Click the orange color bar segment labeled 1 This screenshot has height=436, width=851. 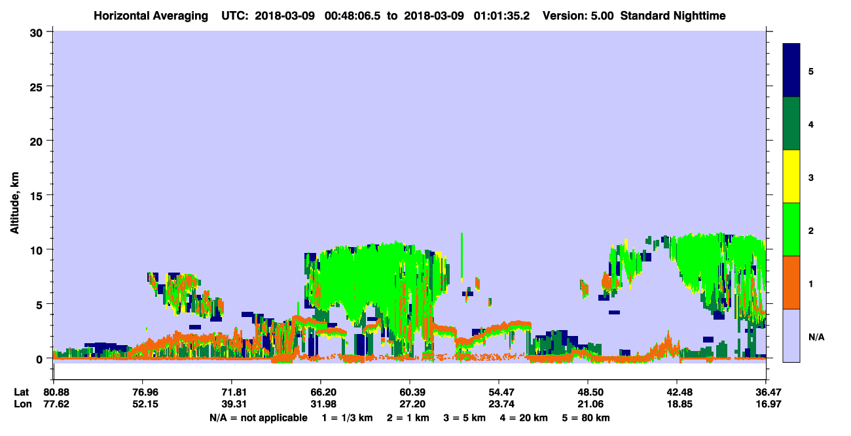pyautogui.click(x=791, y=282)
